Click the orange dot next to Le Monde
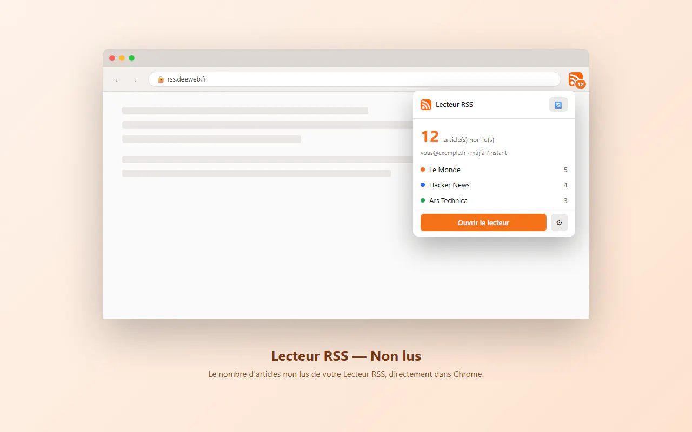The width and height of the screenshot is (692, 432). 423,170
